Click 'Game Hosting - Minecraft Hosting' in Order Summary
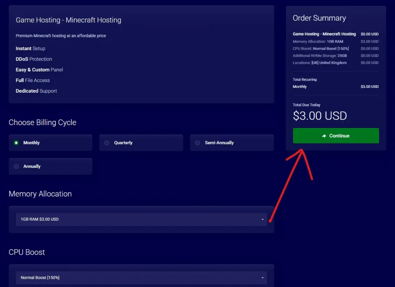395x287 pixels. pos(324,34)
